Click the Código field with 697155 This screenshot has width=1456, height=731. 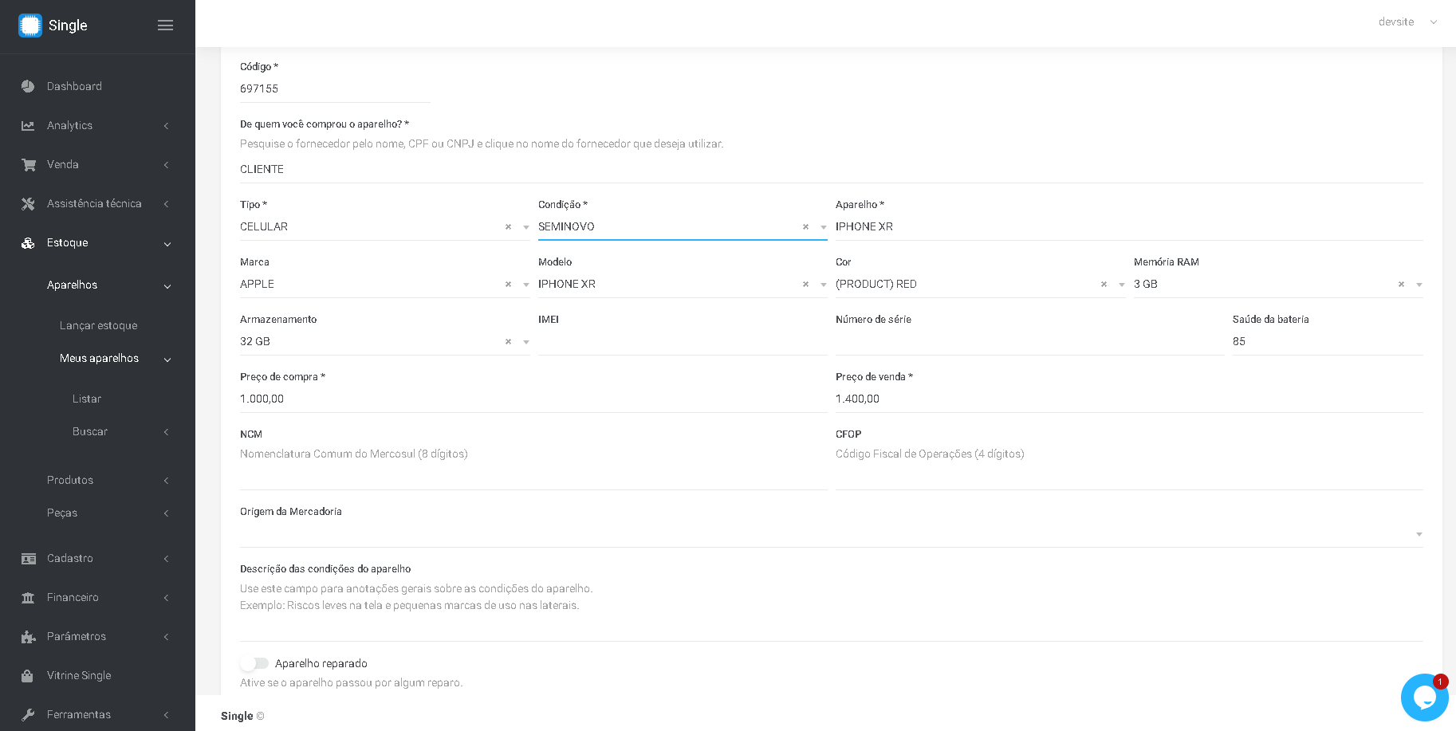(335, 89)
